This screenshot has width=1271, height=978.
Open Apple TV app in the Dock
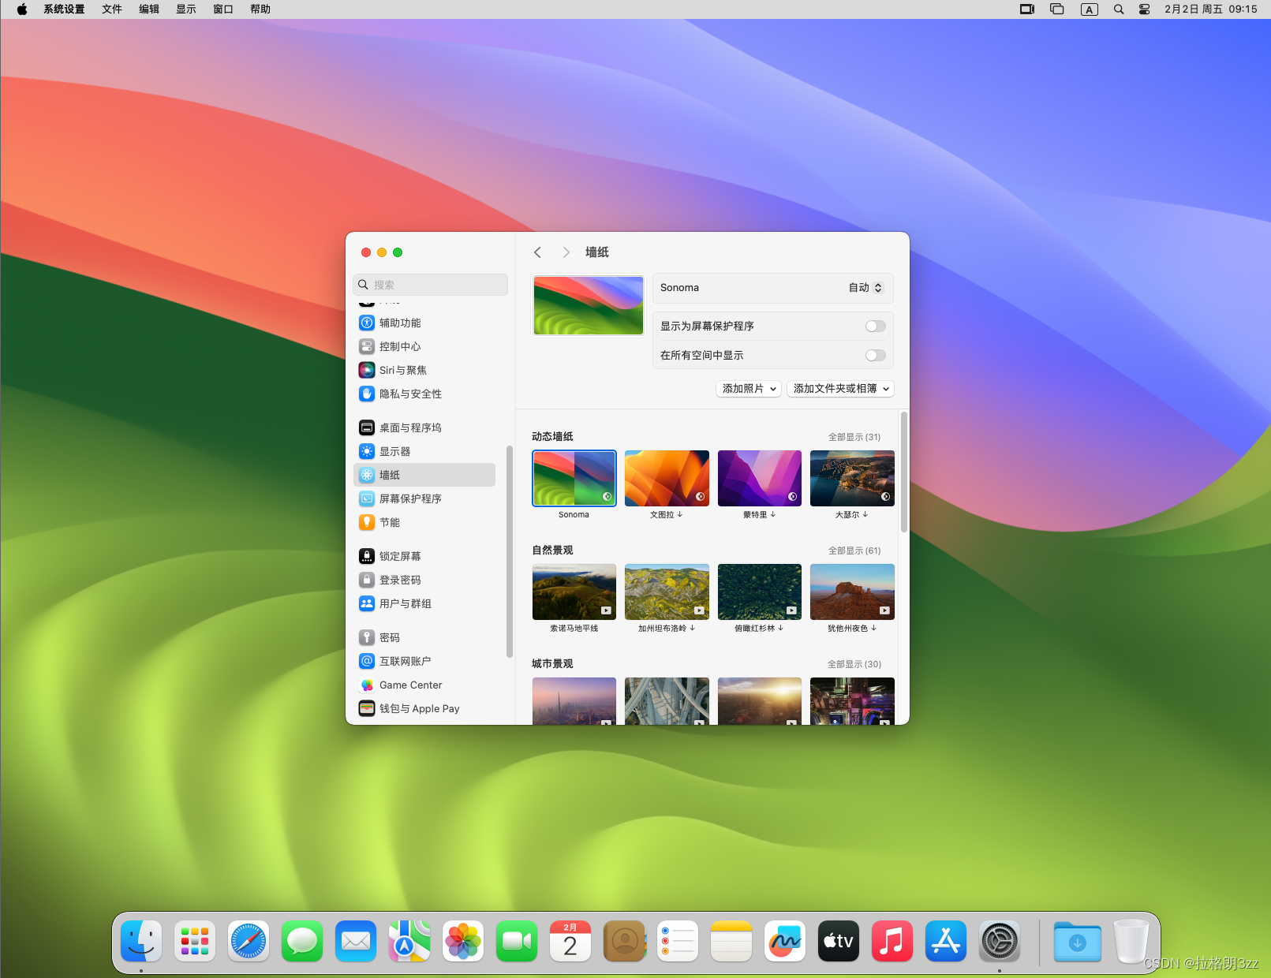point(839,941)
